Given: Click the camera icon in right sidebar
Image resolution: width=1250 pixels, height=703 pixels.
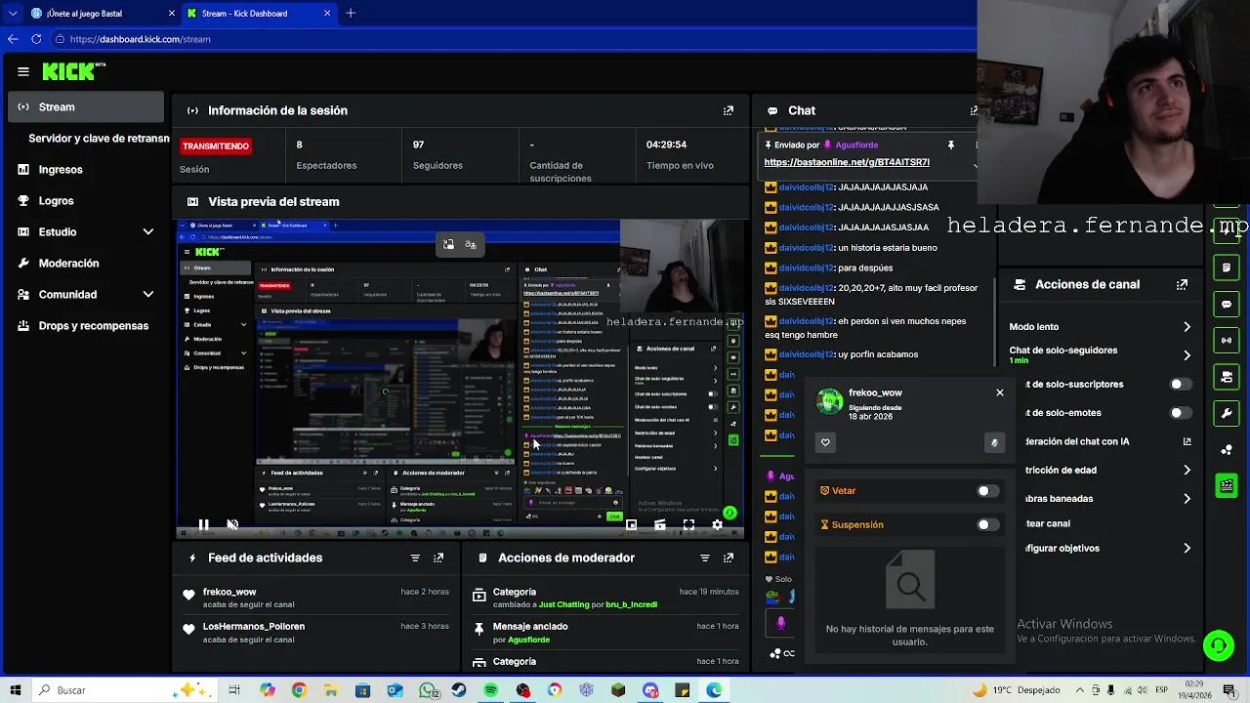Looking at the screenshot, I should [x=1227, y=377].
